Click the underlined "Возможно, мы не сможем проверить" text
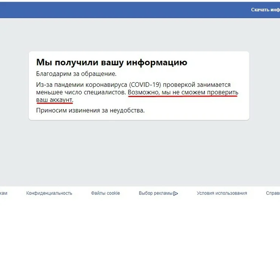This screenshot has height=277, width=280. click(x=183, y=92)
